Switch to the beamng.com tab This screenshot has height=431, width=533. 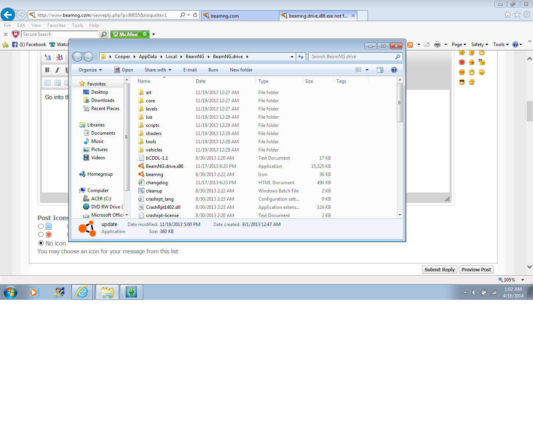(x=240, y=16)
